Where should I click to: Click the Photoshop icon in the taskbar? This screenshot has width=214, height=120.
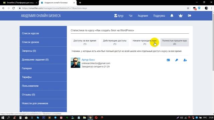(44, 118)
